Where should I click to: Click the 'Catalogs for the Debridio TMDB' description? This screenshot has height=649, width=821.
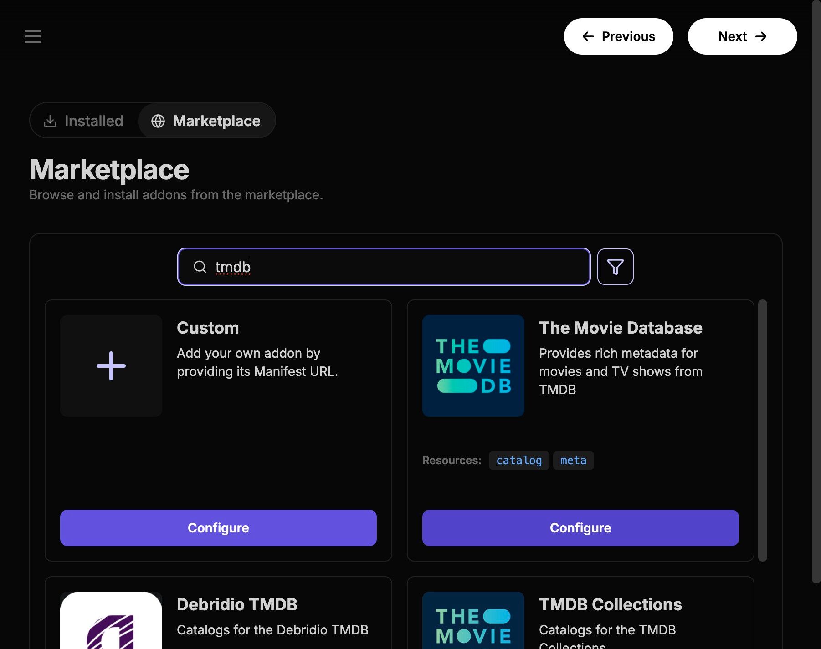click(272, 630)
